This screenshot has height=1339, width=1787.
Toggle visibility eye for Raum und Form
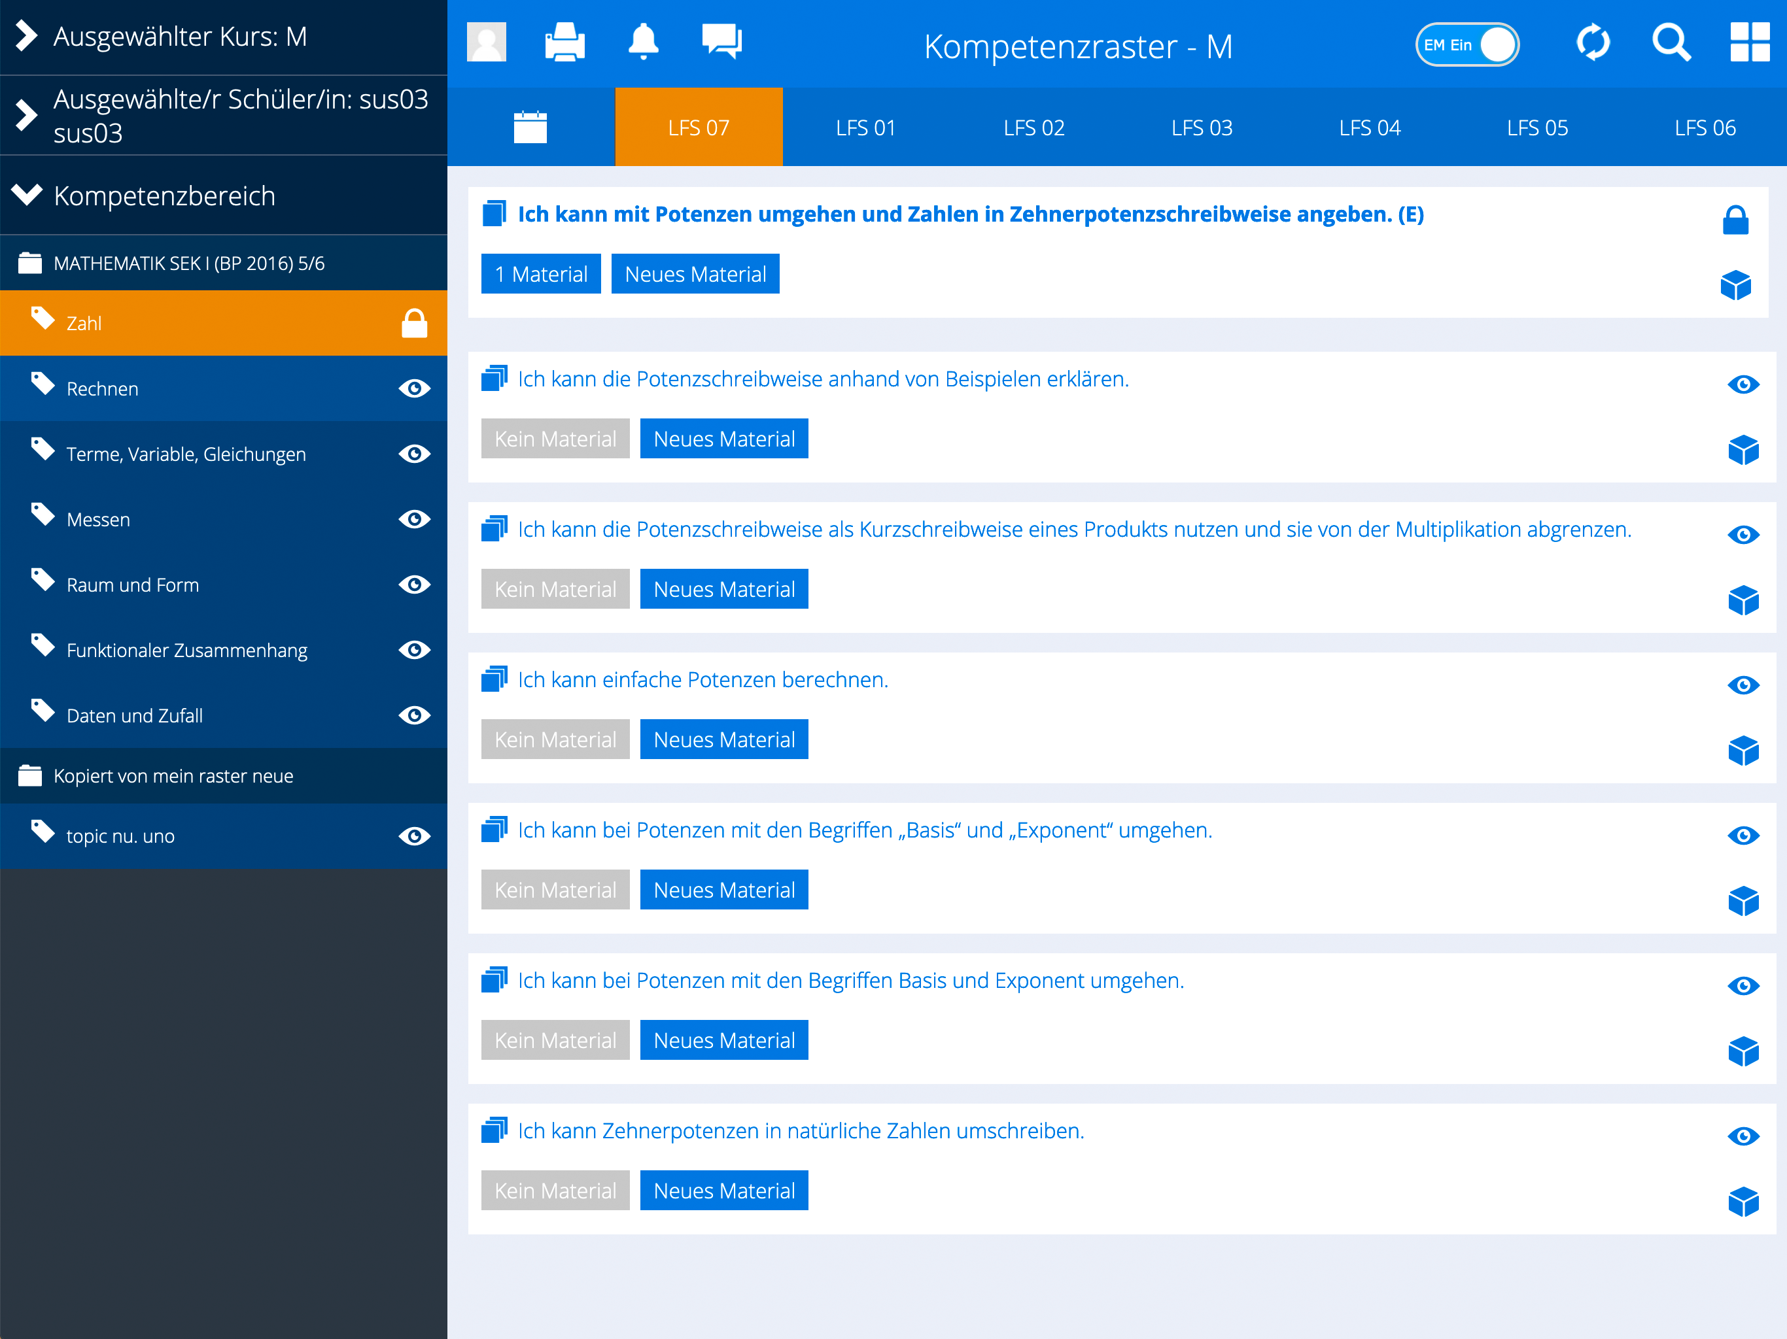point(415,585)
